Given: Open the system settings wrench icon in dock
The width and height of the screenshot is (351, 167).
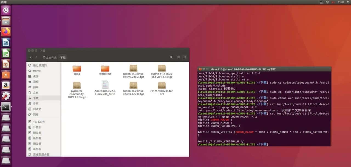Looking at the screenshot, I should coord(6,96).
